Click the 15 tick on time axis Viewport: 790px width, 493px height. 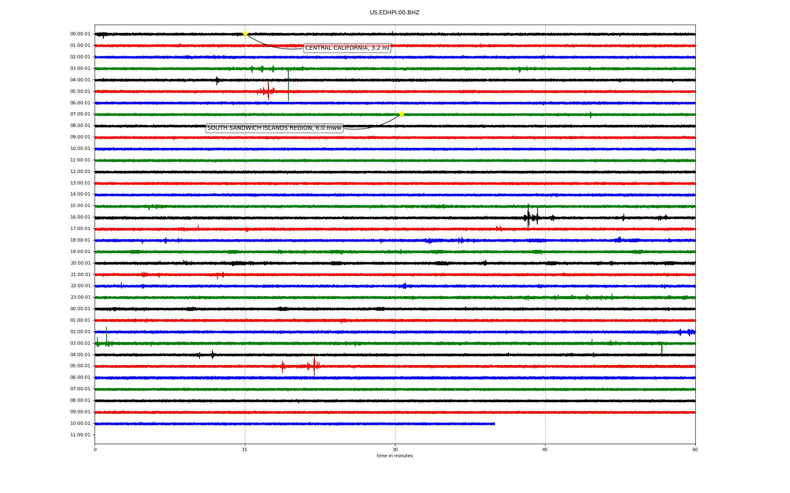click(245, 449)
